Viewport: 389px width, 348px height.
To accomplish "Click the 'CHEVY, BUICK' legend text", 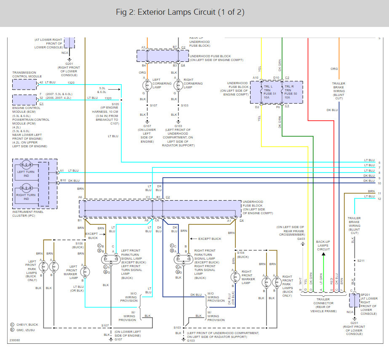I will (27, 325).
